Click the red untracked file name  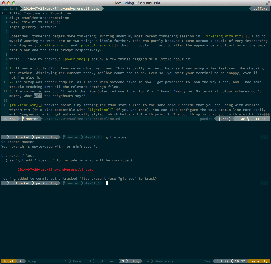point(56,169)
